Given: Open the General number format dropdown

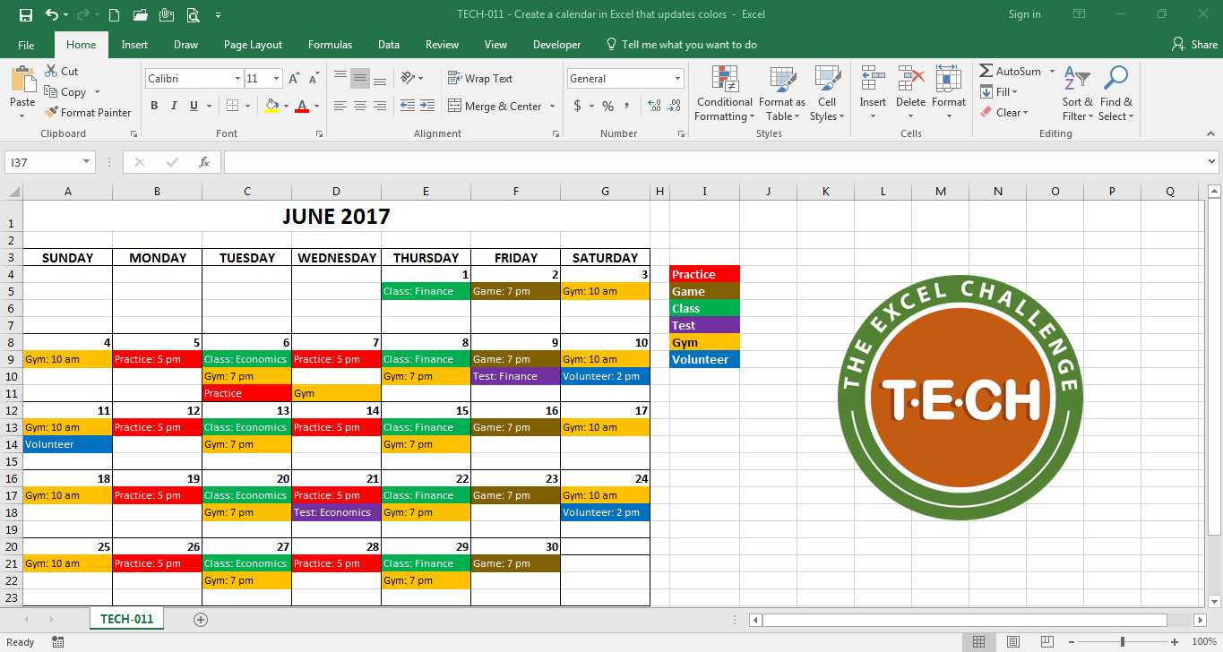Looking at the screenshot, I should (x=676, y=79).
